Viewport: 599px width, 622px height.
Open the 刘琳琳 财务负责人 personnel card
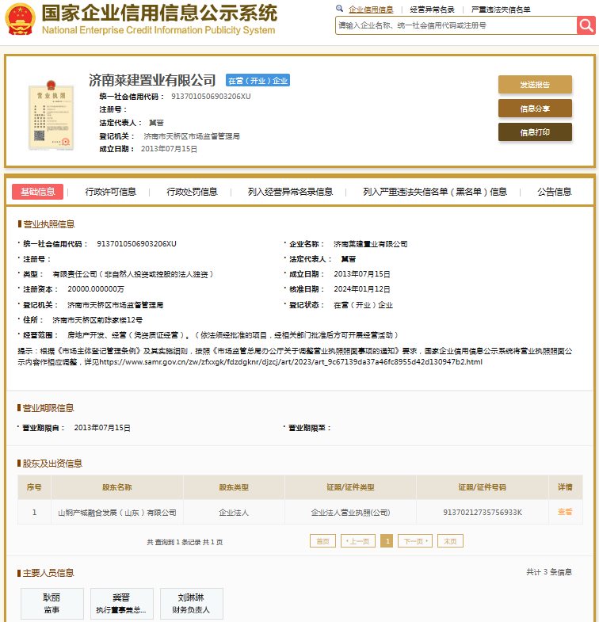click(x=192, y=603)
